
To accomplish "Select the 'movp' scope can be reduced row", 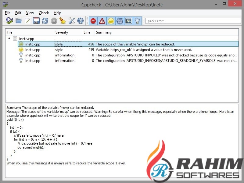I will [128, 44].
